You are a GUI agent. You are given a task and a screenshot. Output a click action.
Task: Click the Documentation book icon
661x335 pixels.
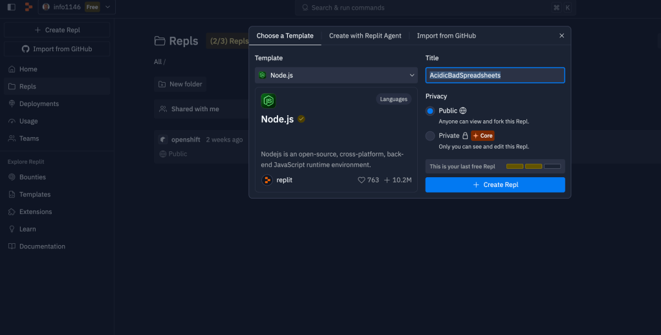click(x=12, y=246)
